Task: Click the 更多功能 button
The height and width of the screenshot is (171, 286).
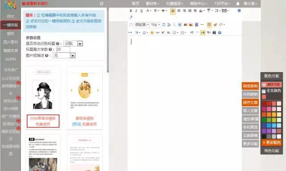Action: pyautogui.click(x=250, y=144)
